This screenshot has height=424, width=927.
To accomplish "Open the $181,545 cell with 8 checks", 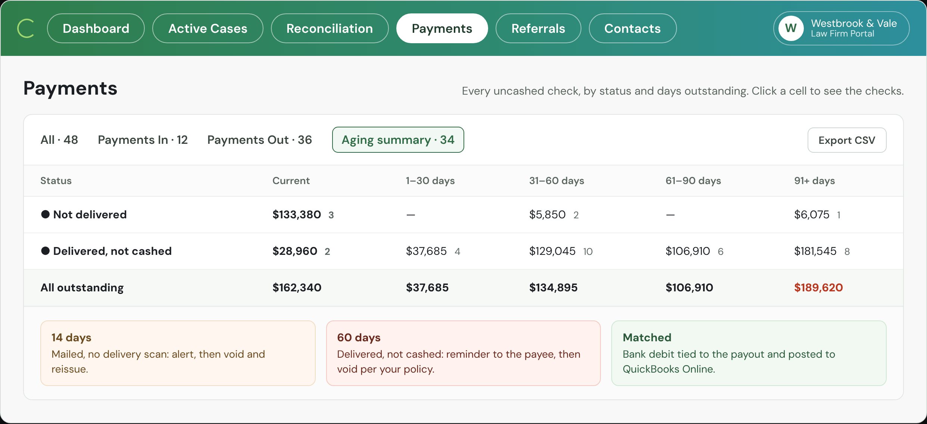I will pyautogui.click(x=822, y=251).
